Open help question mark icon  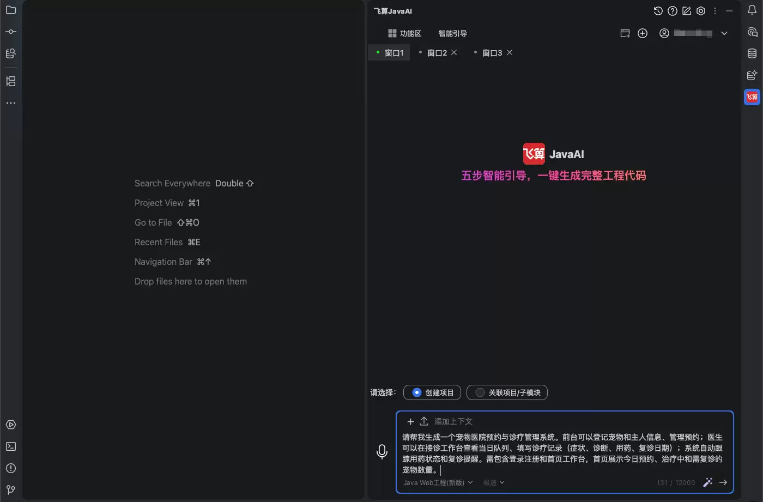(x=673, y=11)
